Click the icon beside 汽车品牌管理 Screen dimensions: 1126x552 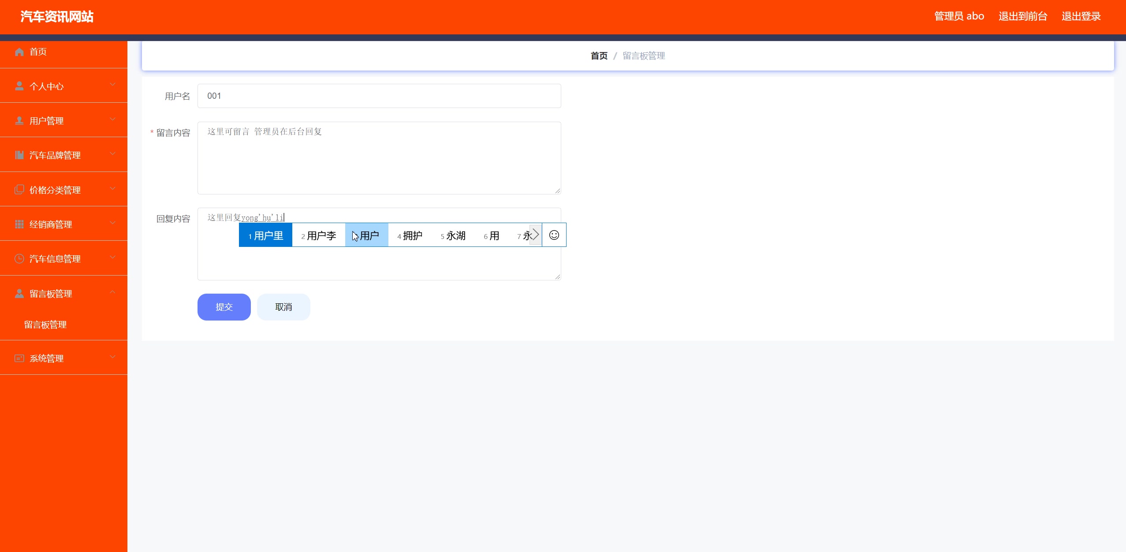[x=19, y=155]
